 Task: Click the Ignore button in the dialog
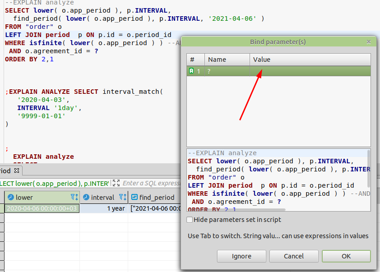[241, 256]
